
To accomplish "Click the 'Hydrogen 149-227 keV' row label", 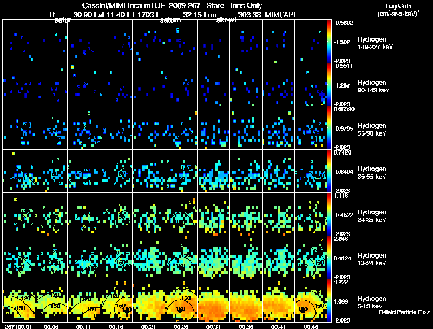I will coord(375,43).
